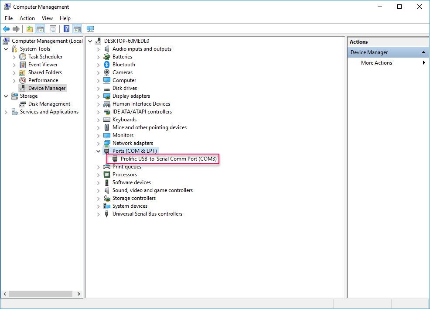430x309 pixels.
Task: Collapse the System Tools tree node
Action: tap(6, 49)
